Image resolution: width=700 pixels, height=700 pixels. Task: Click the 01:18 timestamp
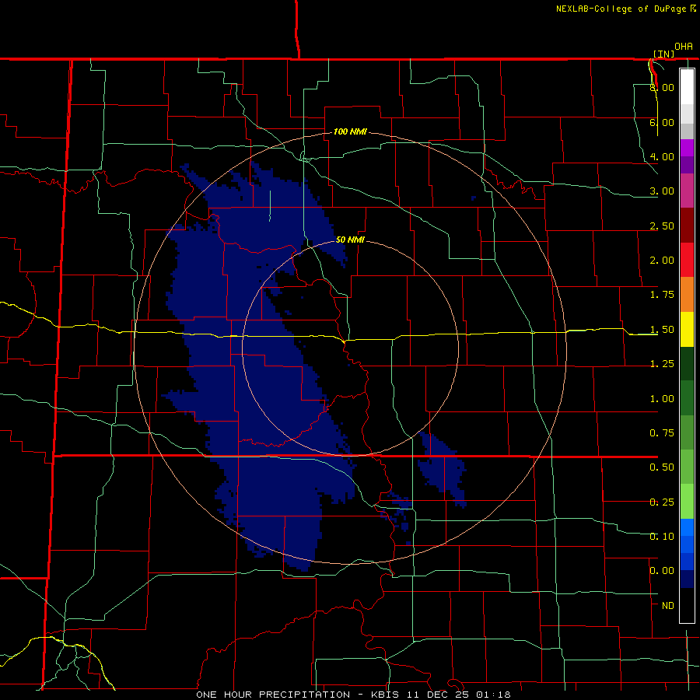pos(493,695)
